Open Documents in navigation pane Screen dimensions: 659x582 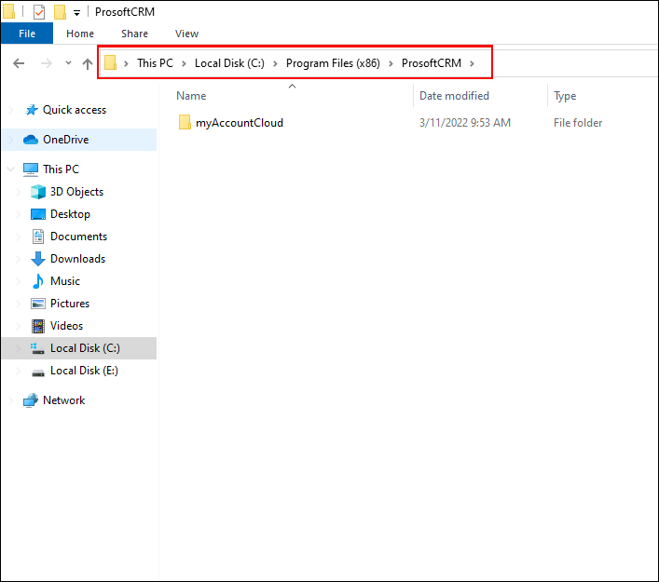pos(78,237)
